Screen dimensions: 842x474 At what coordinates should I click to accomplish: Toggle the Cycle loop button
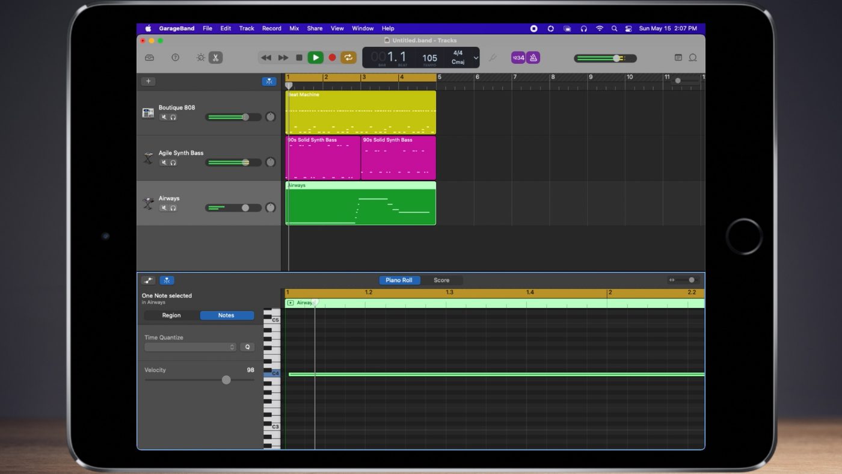pyautogui.click(x=348, y=58)
